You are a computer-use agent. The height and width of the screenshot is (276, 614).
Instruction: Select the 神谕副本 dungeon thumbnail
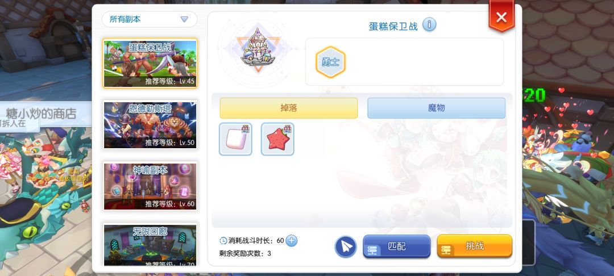(150, 186)
